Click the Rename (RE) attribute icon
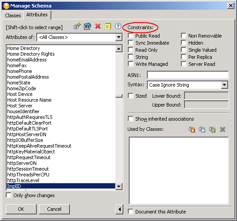The width and height of the screenshot is (237, 221). pos(88,26)
